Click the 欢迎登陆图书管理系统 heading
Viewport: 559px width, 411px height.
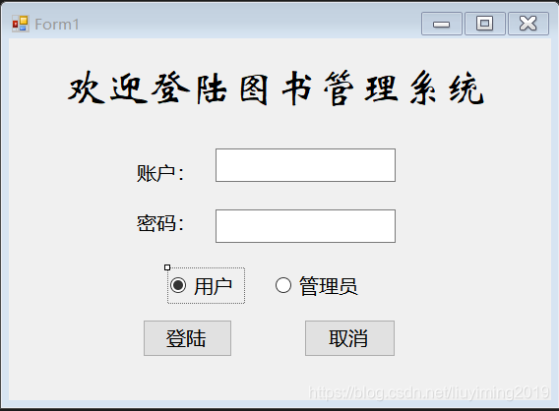pos(276,88)
